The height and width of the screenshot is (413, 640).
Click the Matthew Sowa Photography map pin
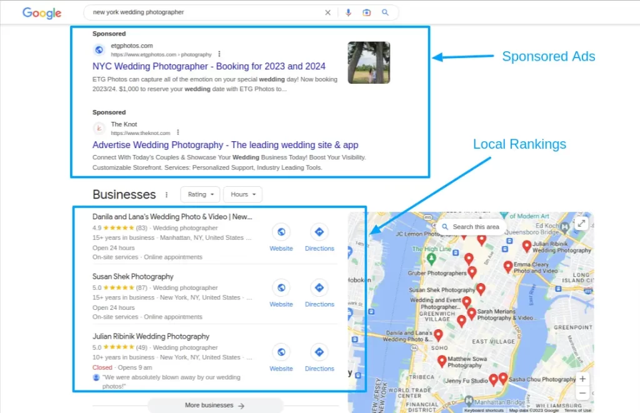[442, 361]
